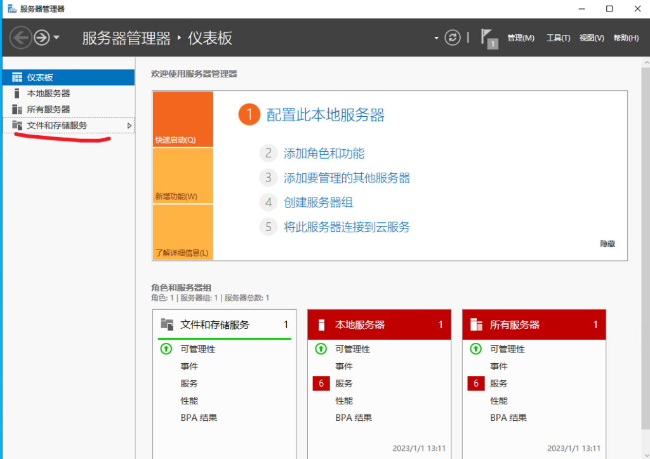Screen dimensions: 650x459
Task: Click the 文件和存储服务 tile icon
Action: pyautogui.click(x=167, y=324)
